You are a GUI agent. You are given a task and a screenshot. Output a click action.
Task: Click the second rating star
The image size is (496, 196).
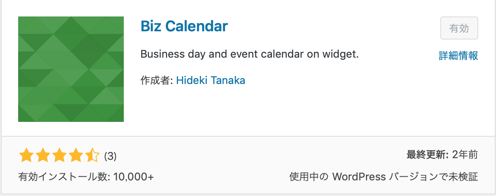tap(42, 156)
